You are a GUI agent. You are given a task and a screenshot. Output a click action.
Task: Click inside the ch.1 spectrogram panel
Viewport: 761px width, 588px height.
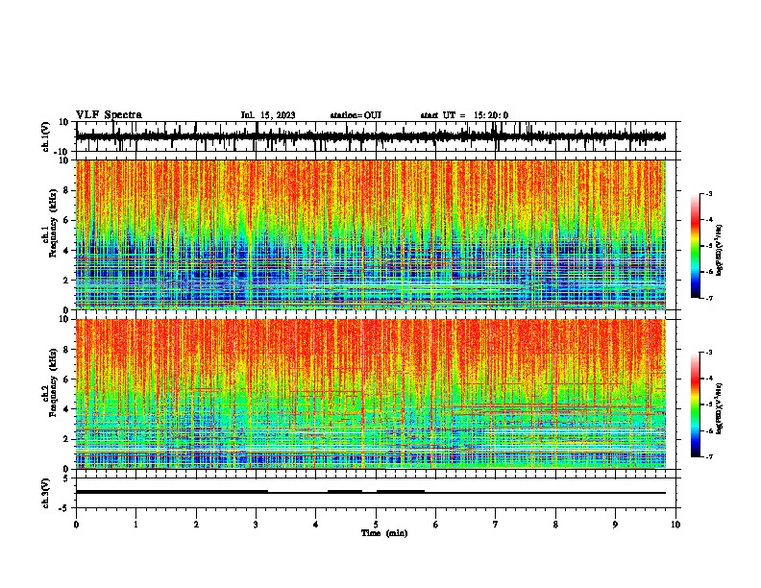coord(371,234)
